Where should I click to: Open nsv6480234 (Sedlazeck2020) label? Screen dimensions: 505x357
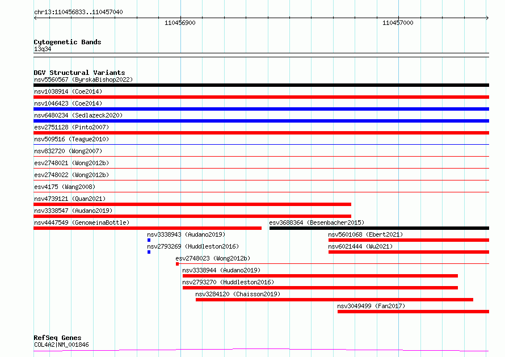(78, 115)
